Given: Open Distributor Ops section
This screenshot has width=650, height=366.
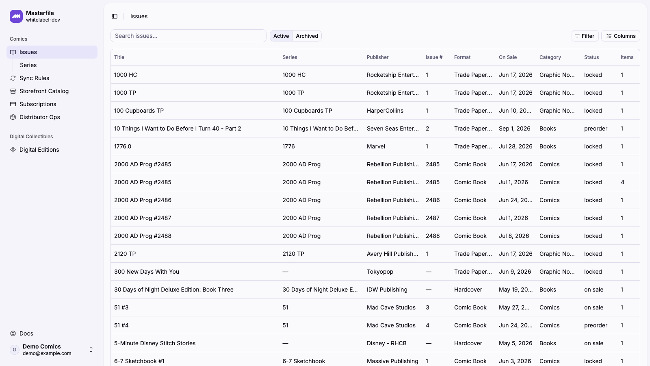Looking at the screenshot, I should (x=52, y=117).
